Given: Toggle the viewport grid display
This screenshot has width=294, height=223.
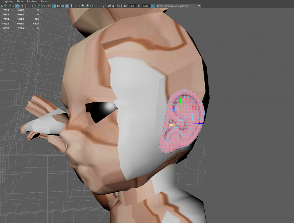Looking at the screenshot, I should pyautogui.click(x=16, y=6).
